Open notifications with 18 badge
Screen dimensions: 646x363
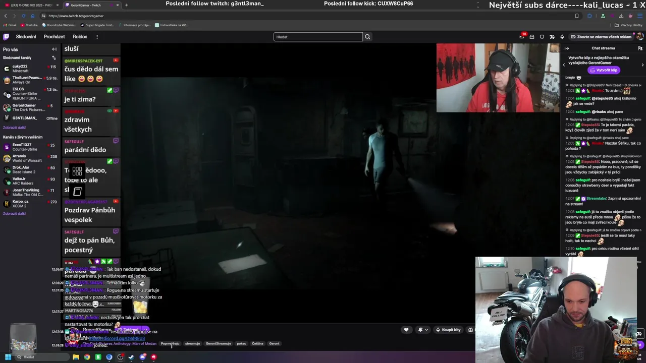[x=522, y=36]
